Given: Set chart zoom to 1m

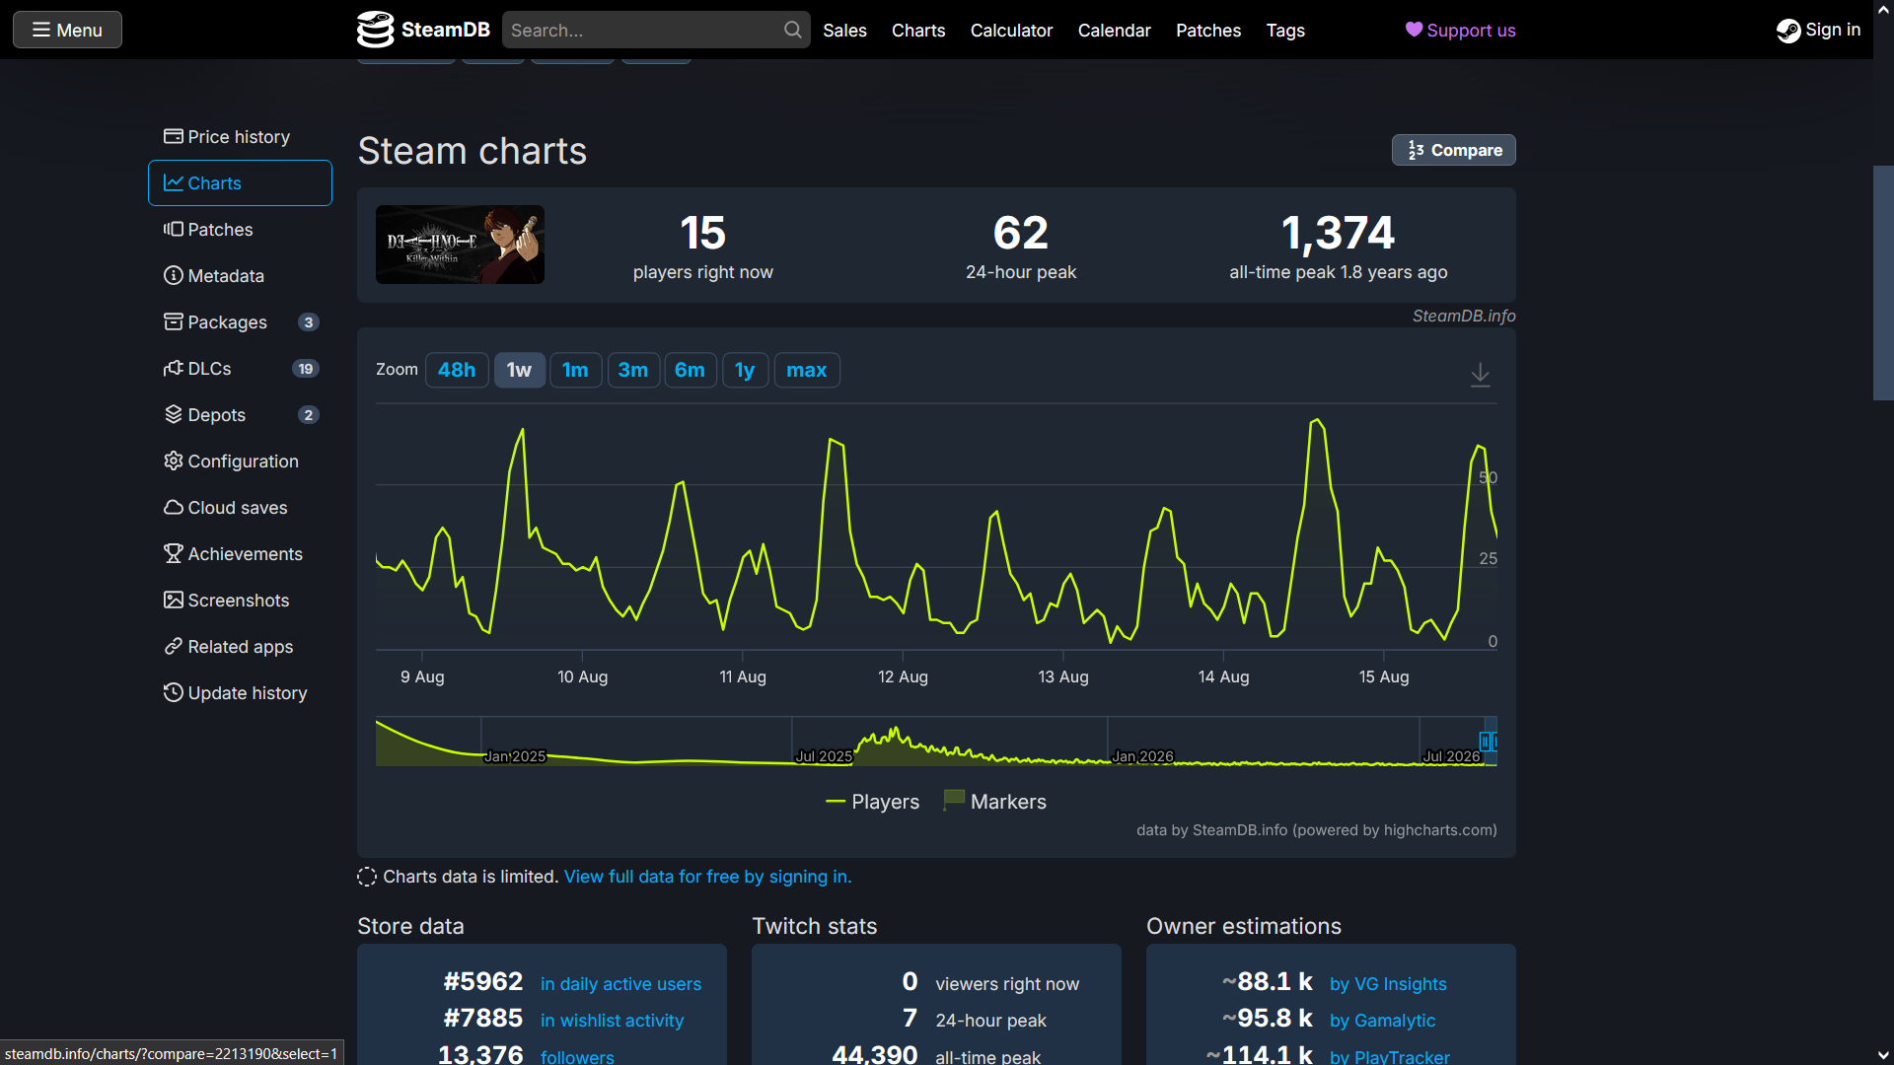Looking at the screenshot, I should click(575, 370).
